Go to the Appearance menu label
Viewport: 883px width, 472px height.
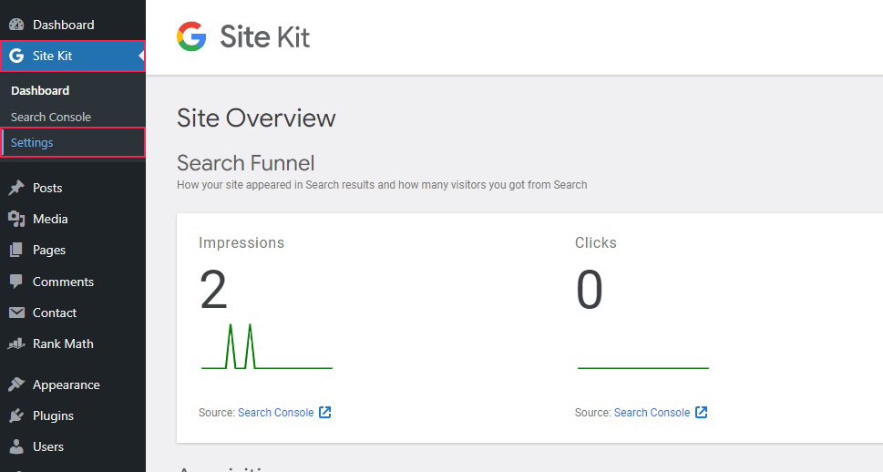67,385
